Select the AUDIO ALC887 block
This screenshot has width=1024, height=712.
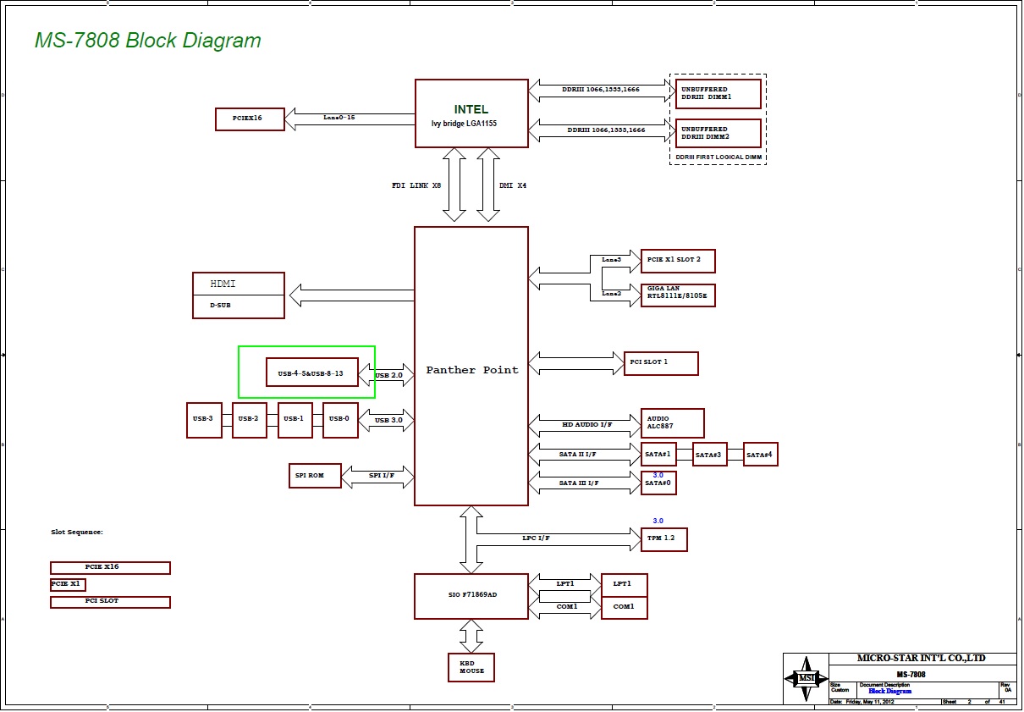[x=672, y=423]
